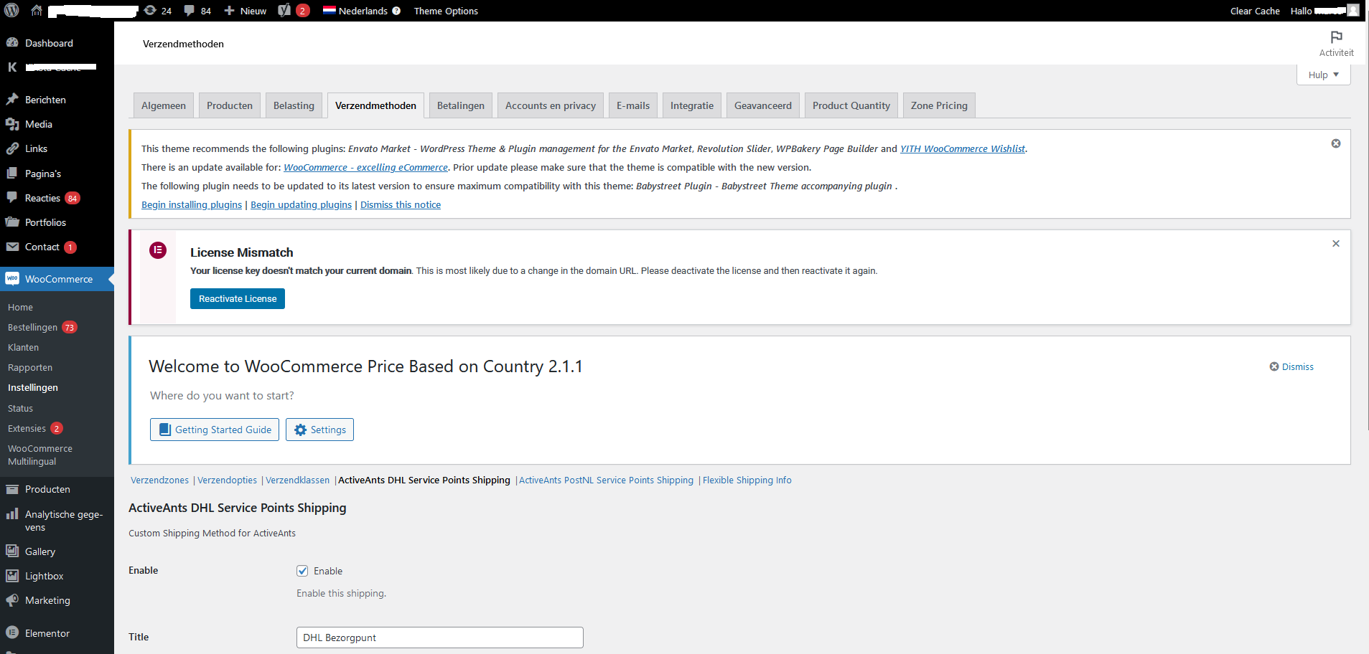Click the Yoast SEO icon in admin bar

[x=285, y=11]
